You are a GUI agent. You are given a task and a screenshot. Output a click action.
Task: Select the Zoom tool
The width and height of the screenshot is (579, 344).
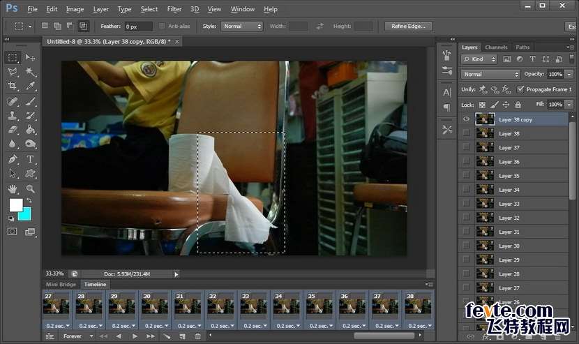30,189
